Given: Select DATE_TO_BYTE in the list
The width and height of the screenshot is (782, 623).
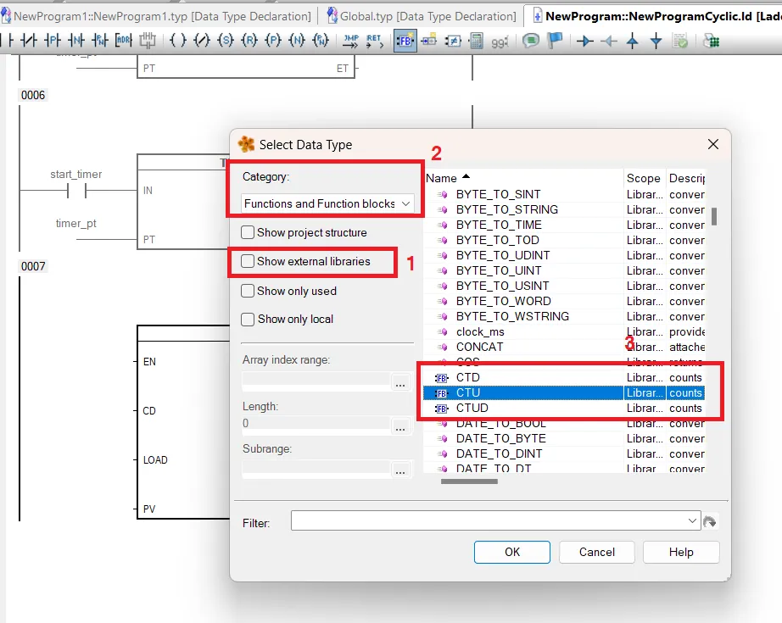Looking at the screenshot, I should tap(563, 438).
